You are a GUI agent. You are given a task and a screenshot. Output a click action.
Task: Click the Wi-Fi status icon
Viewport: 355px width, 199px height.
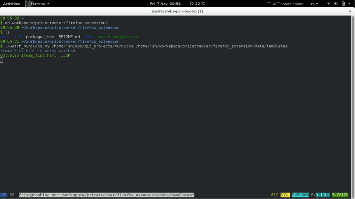pyautogui.click(x=329, y=4)
